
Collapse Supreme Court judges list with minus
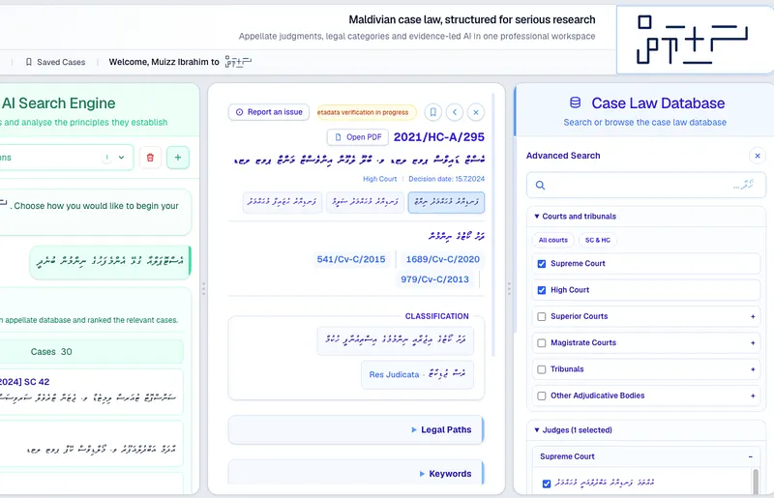click(751, 456)
